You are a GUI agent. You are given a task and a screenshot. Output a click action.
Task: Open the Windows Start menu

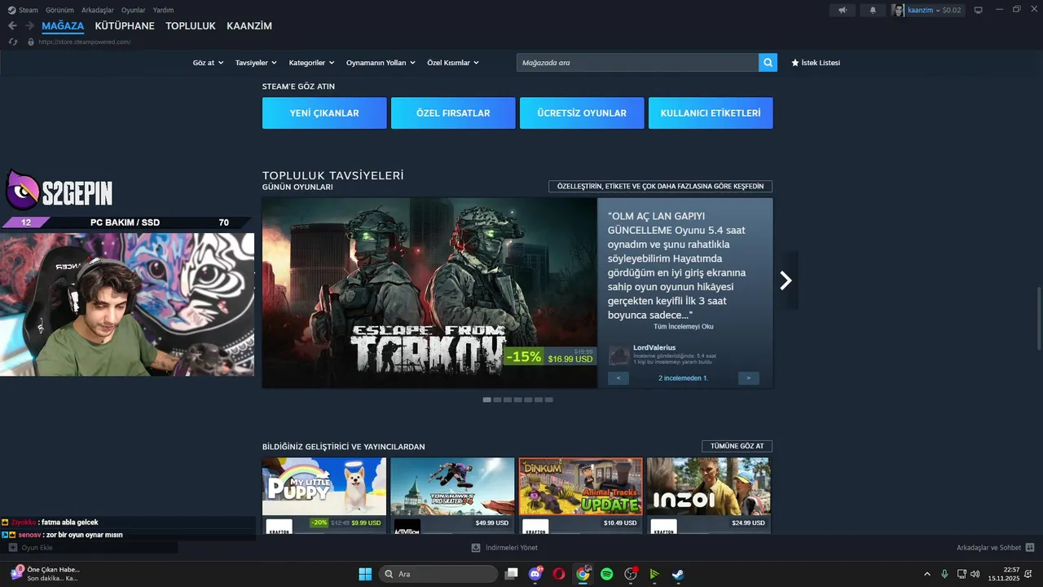pos(365,574)
